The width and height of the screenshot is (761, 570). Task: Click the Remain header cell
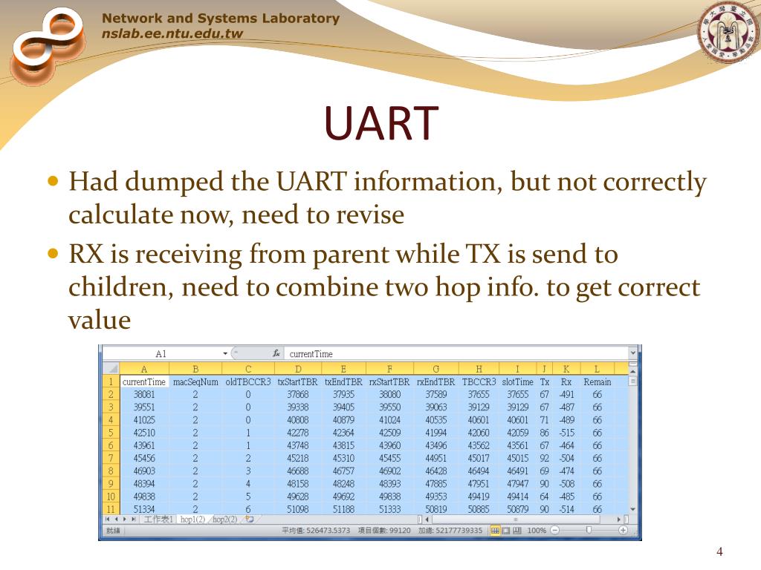[x=597, y=382]
